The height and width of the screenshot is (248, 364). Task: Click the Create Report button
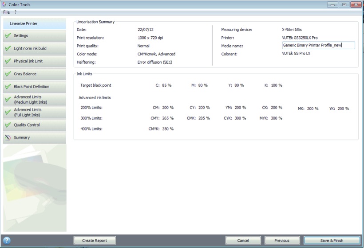pyautogui.click(x=95, y=240)
